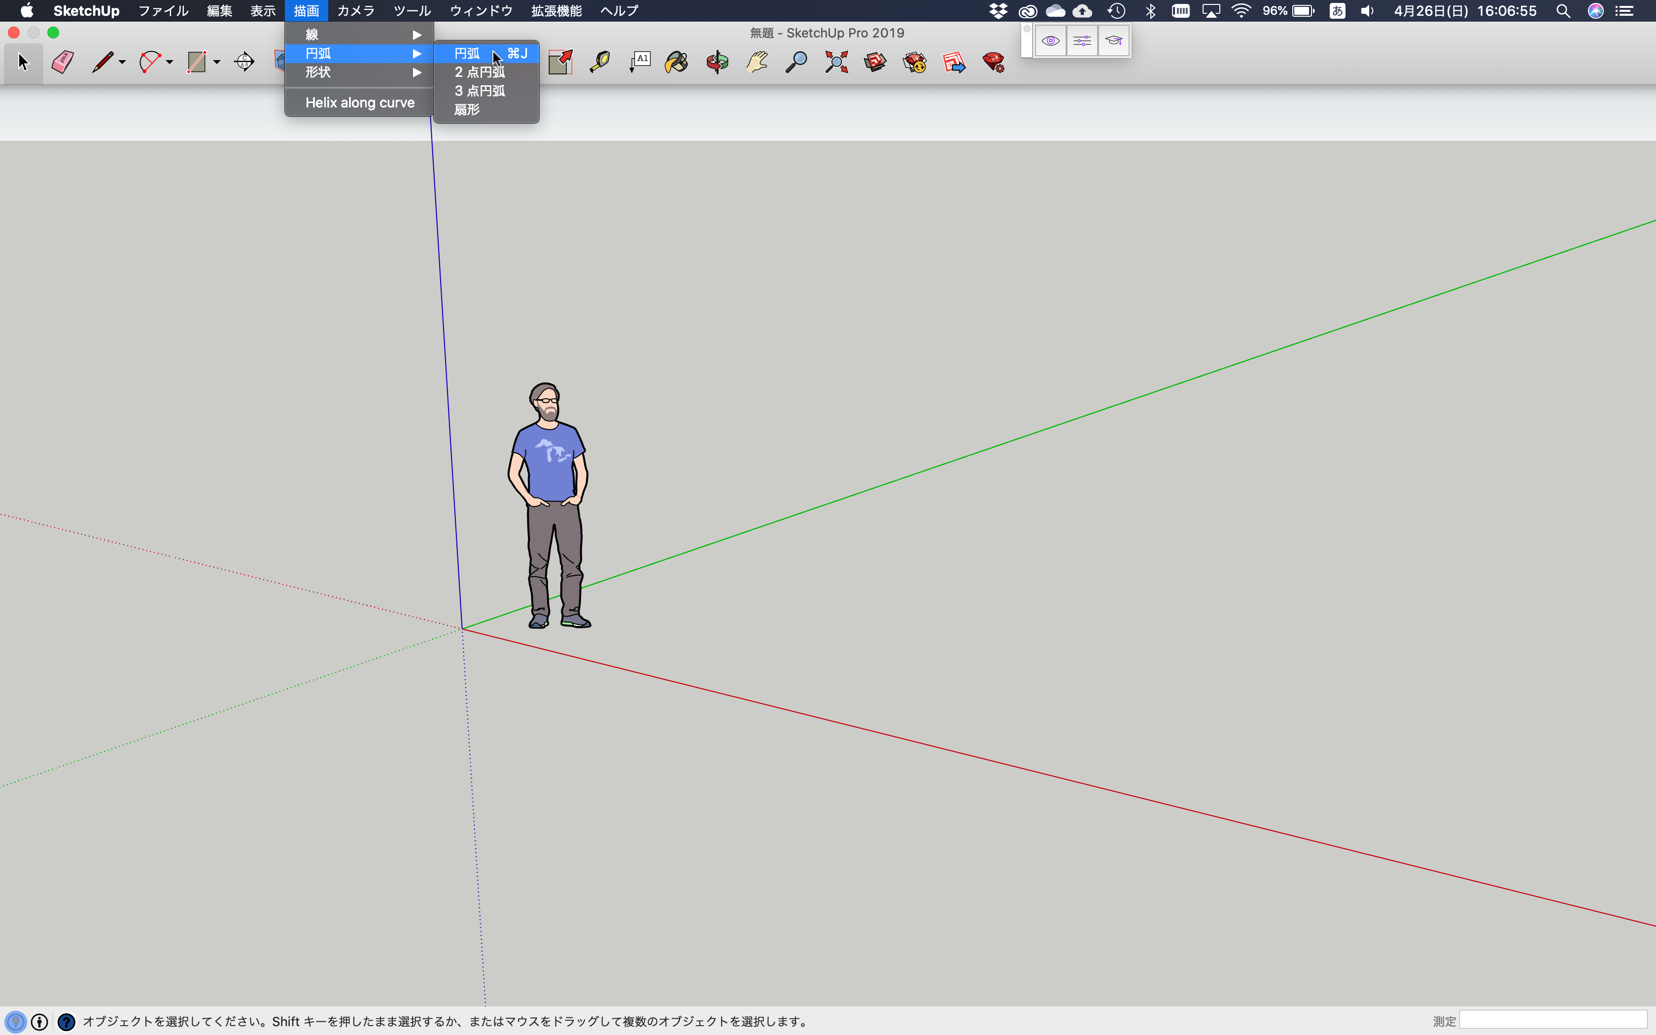1656x1035 pixels.
Task: Open the 拡張機能 menu
Action: coord(556,11)
